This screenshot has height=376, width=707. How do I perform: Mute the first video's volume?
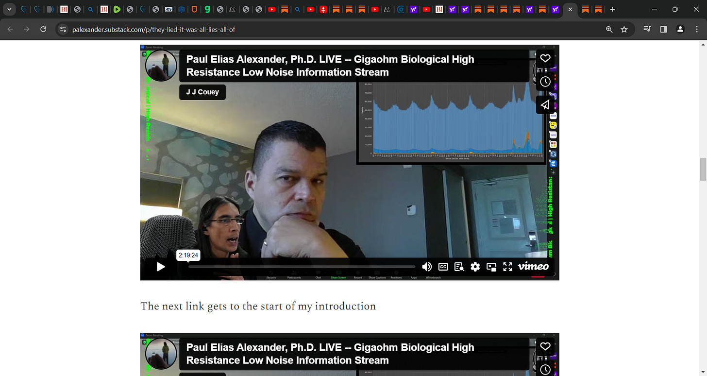427,267
